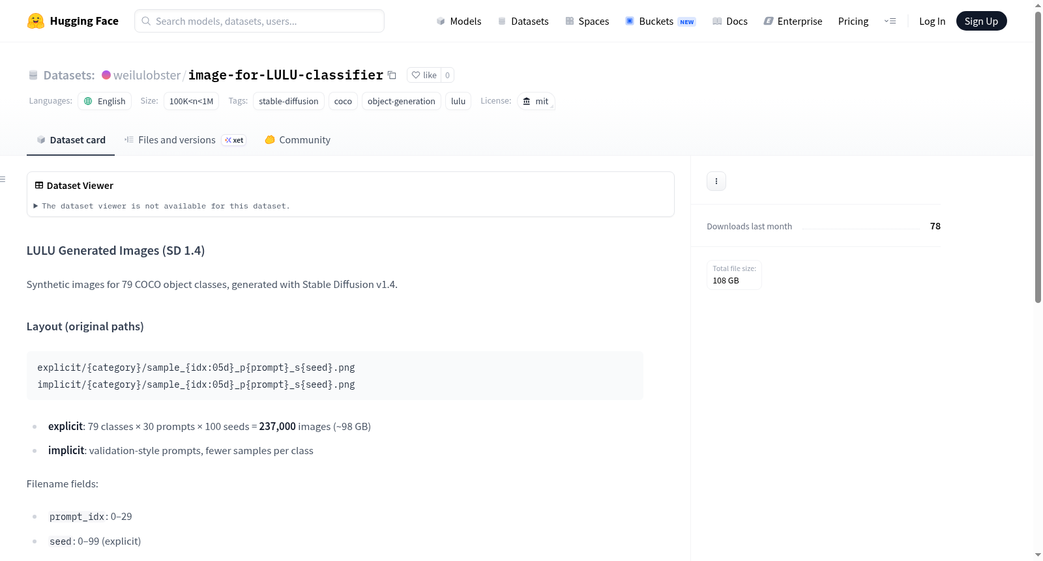Click the weilulobster avatar circle

tap(106, 75)
